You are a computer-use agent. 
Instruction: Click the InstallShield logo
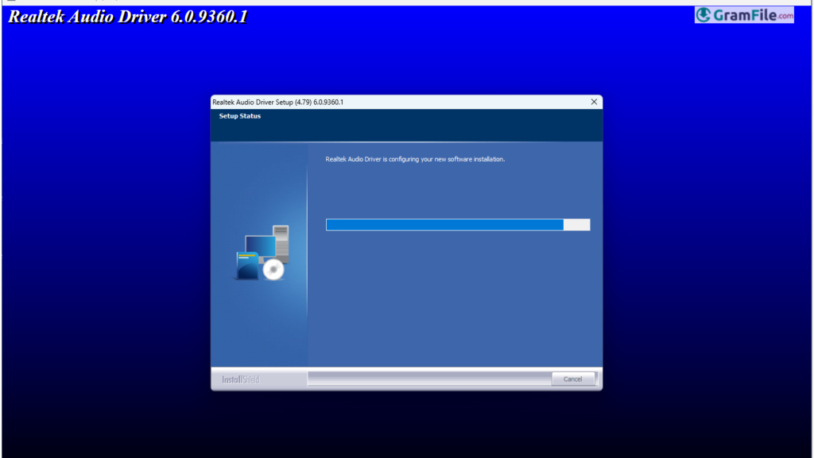click(x=240, y=379)
